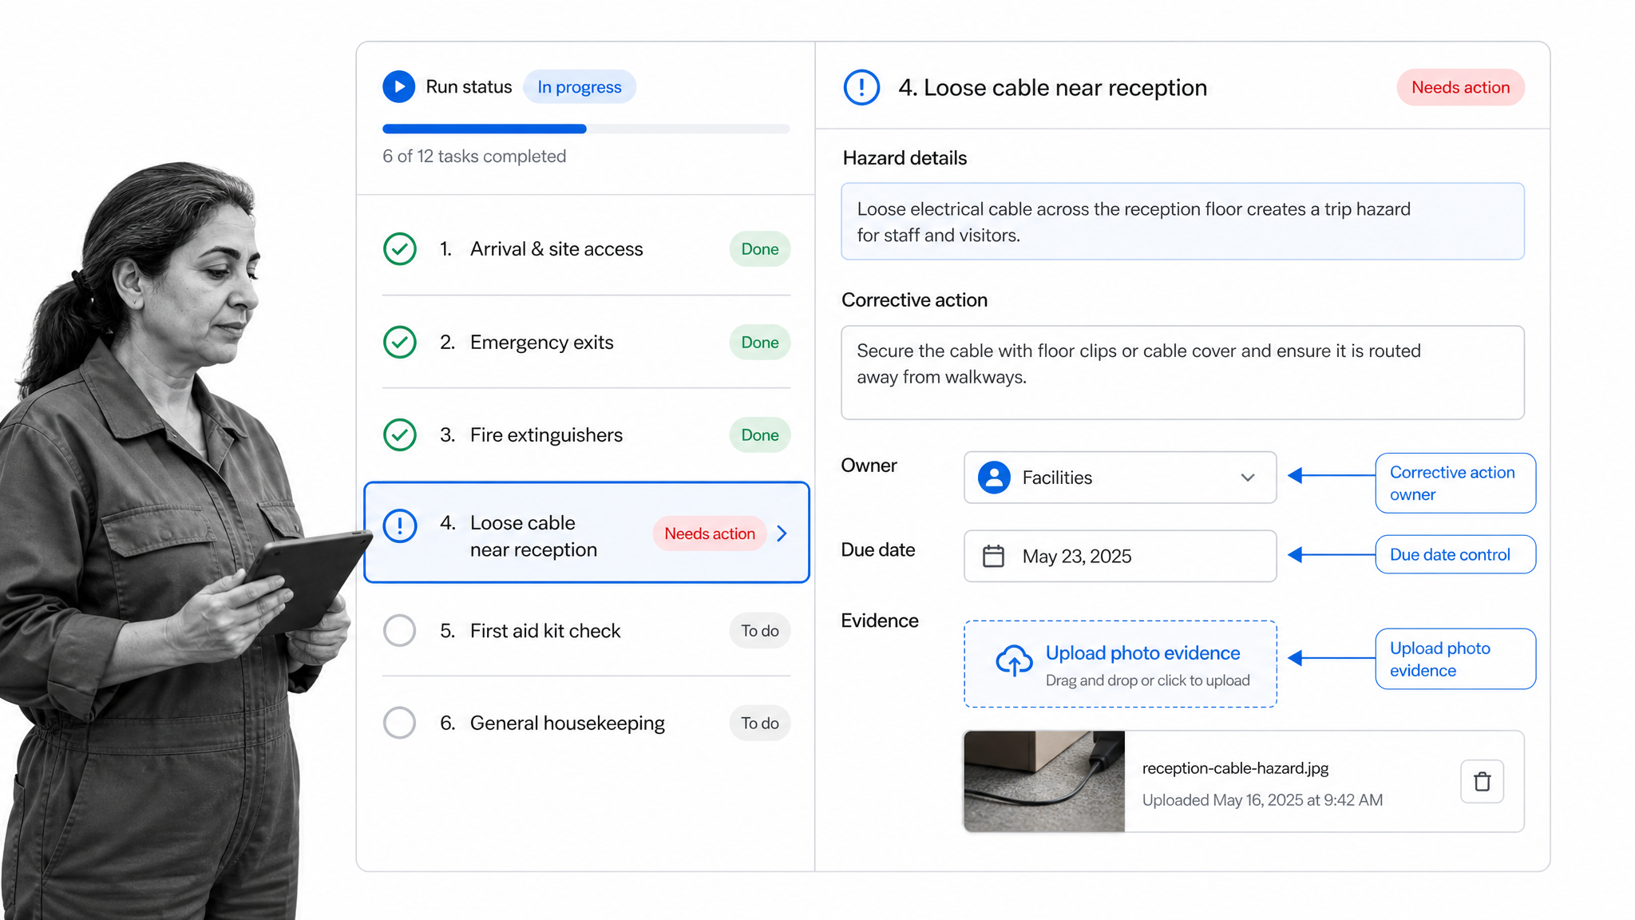This screenshot has height=920, width=1635.
Task: Open the Arrival & site access task
Action: coord(586,249)
